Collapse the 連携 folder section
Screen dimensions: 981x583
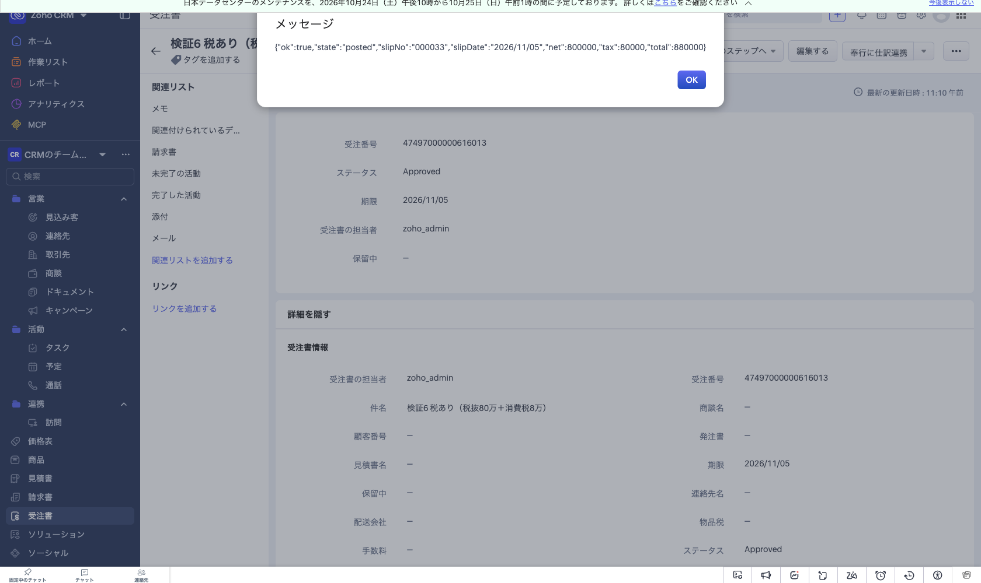coord(124,404)
